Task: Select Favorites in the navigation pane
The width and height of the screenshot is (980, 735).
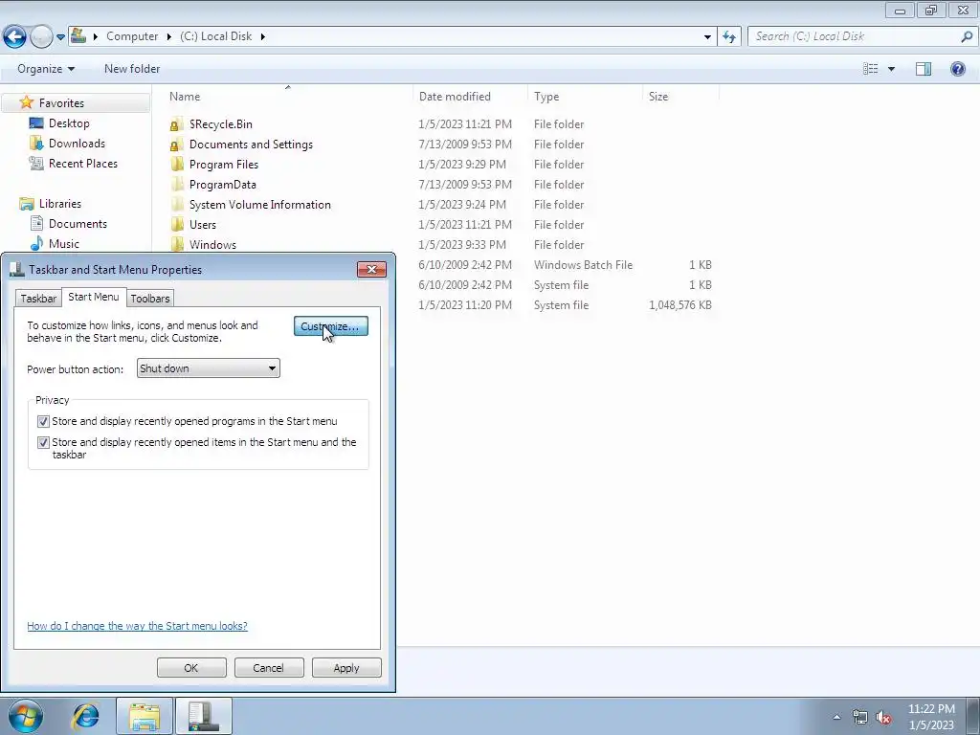Action: coord(61,103)
